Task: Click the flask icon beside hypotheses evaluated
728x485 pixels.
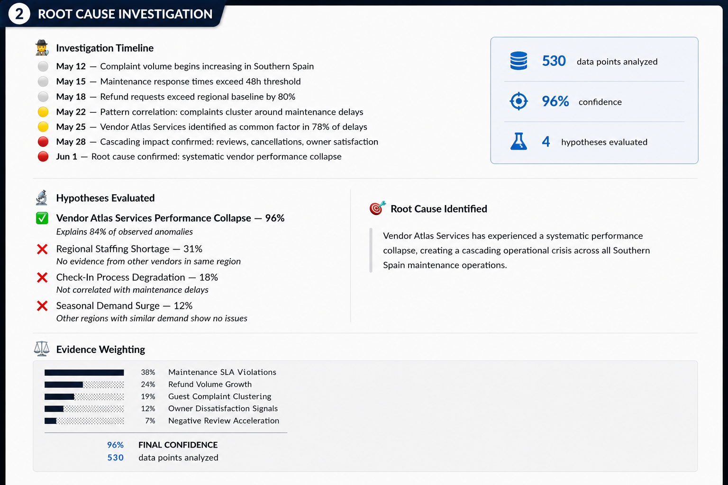Action: point(519,141)
